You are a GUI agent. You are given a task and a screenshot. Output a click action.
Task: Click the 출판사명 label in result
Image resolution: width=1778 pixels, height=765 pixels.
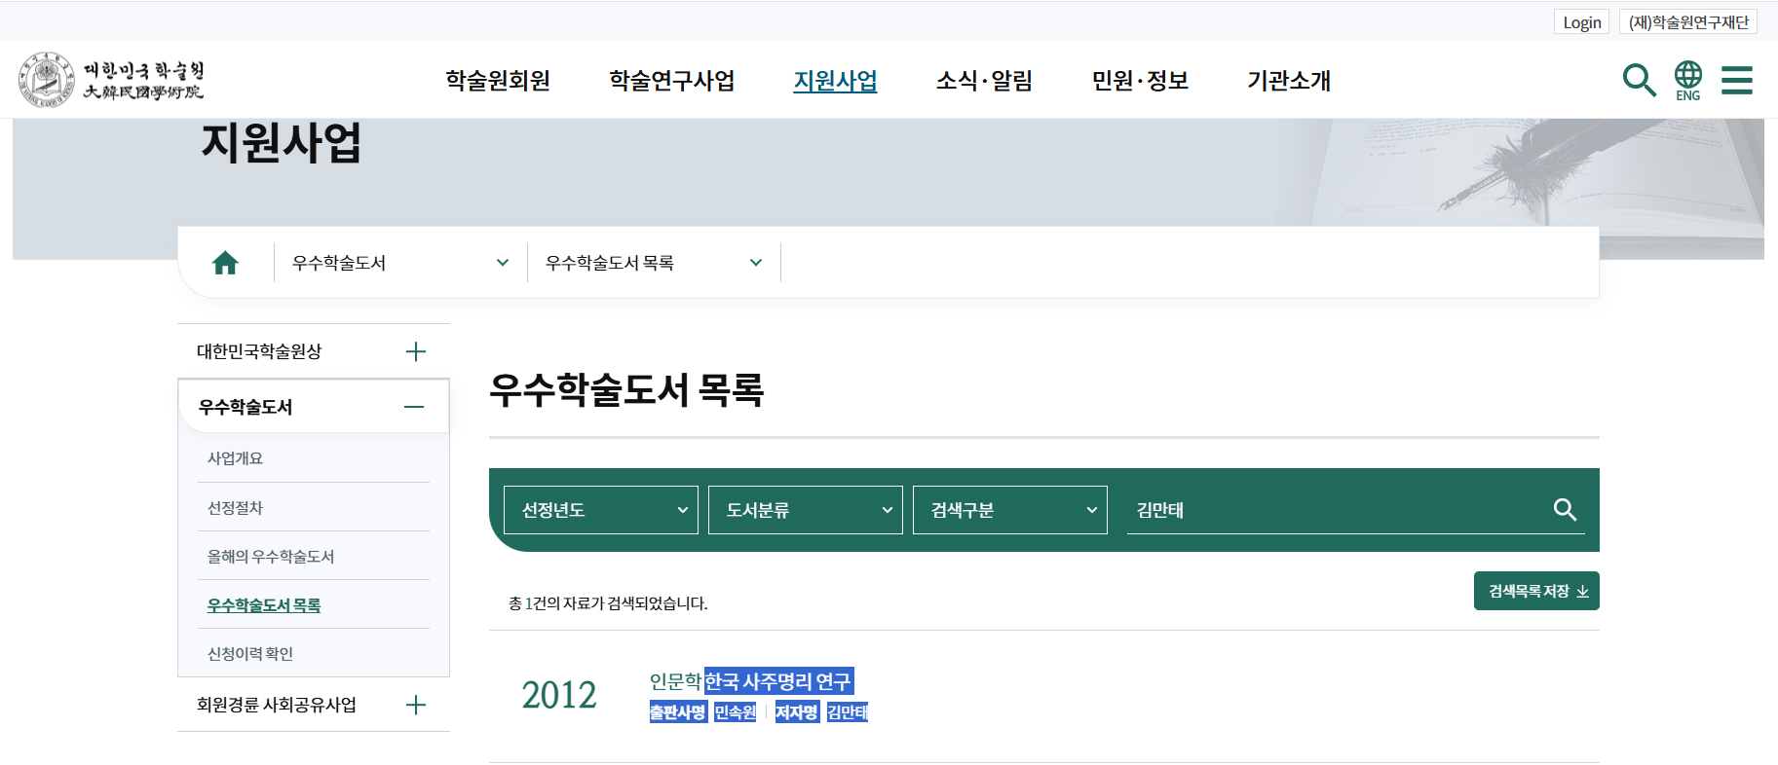[678, 712]
